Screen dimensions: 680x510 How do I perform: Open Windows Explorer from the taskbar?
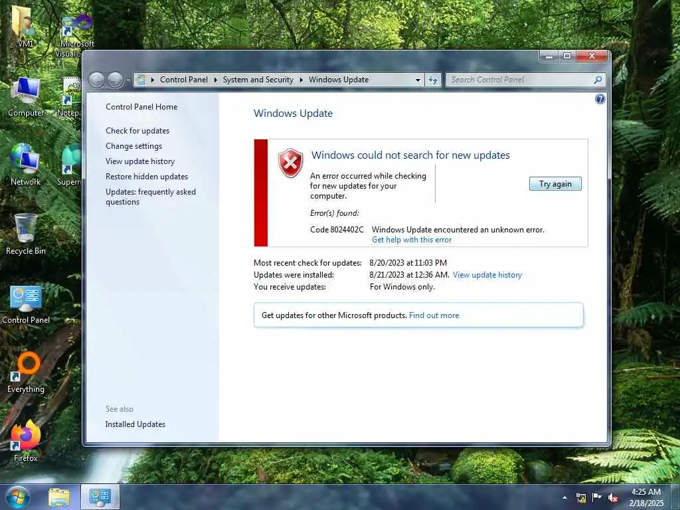pyautogui.click(x=59, y=497)
